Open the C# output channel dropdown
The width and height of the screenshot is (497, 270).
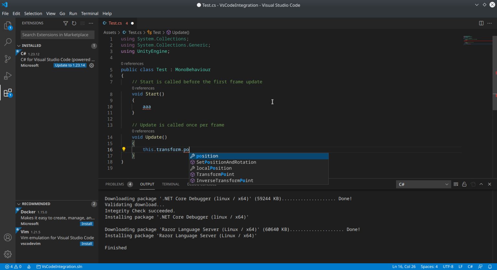pos(424,184)
